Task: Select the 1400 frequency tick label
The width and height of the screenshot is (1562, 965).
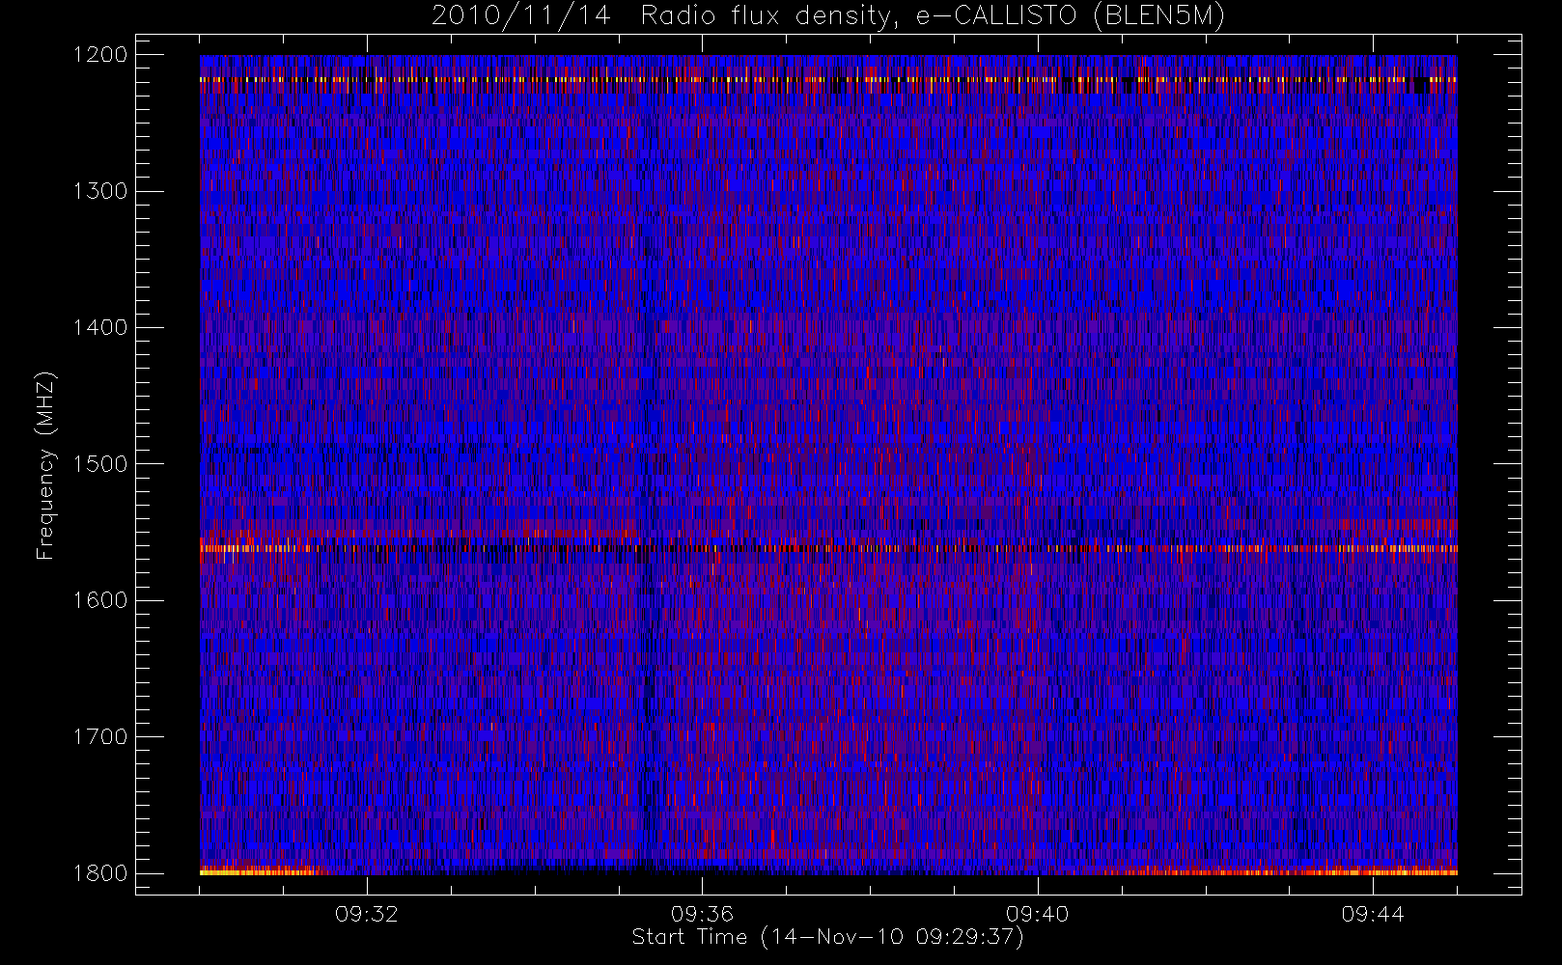Action: coord(100,327)
